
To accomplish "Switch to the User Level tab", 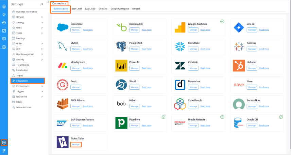I will pyautogui.click(x=76, y=9).
